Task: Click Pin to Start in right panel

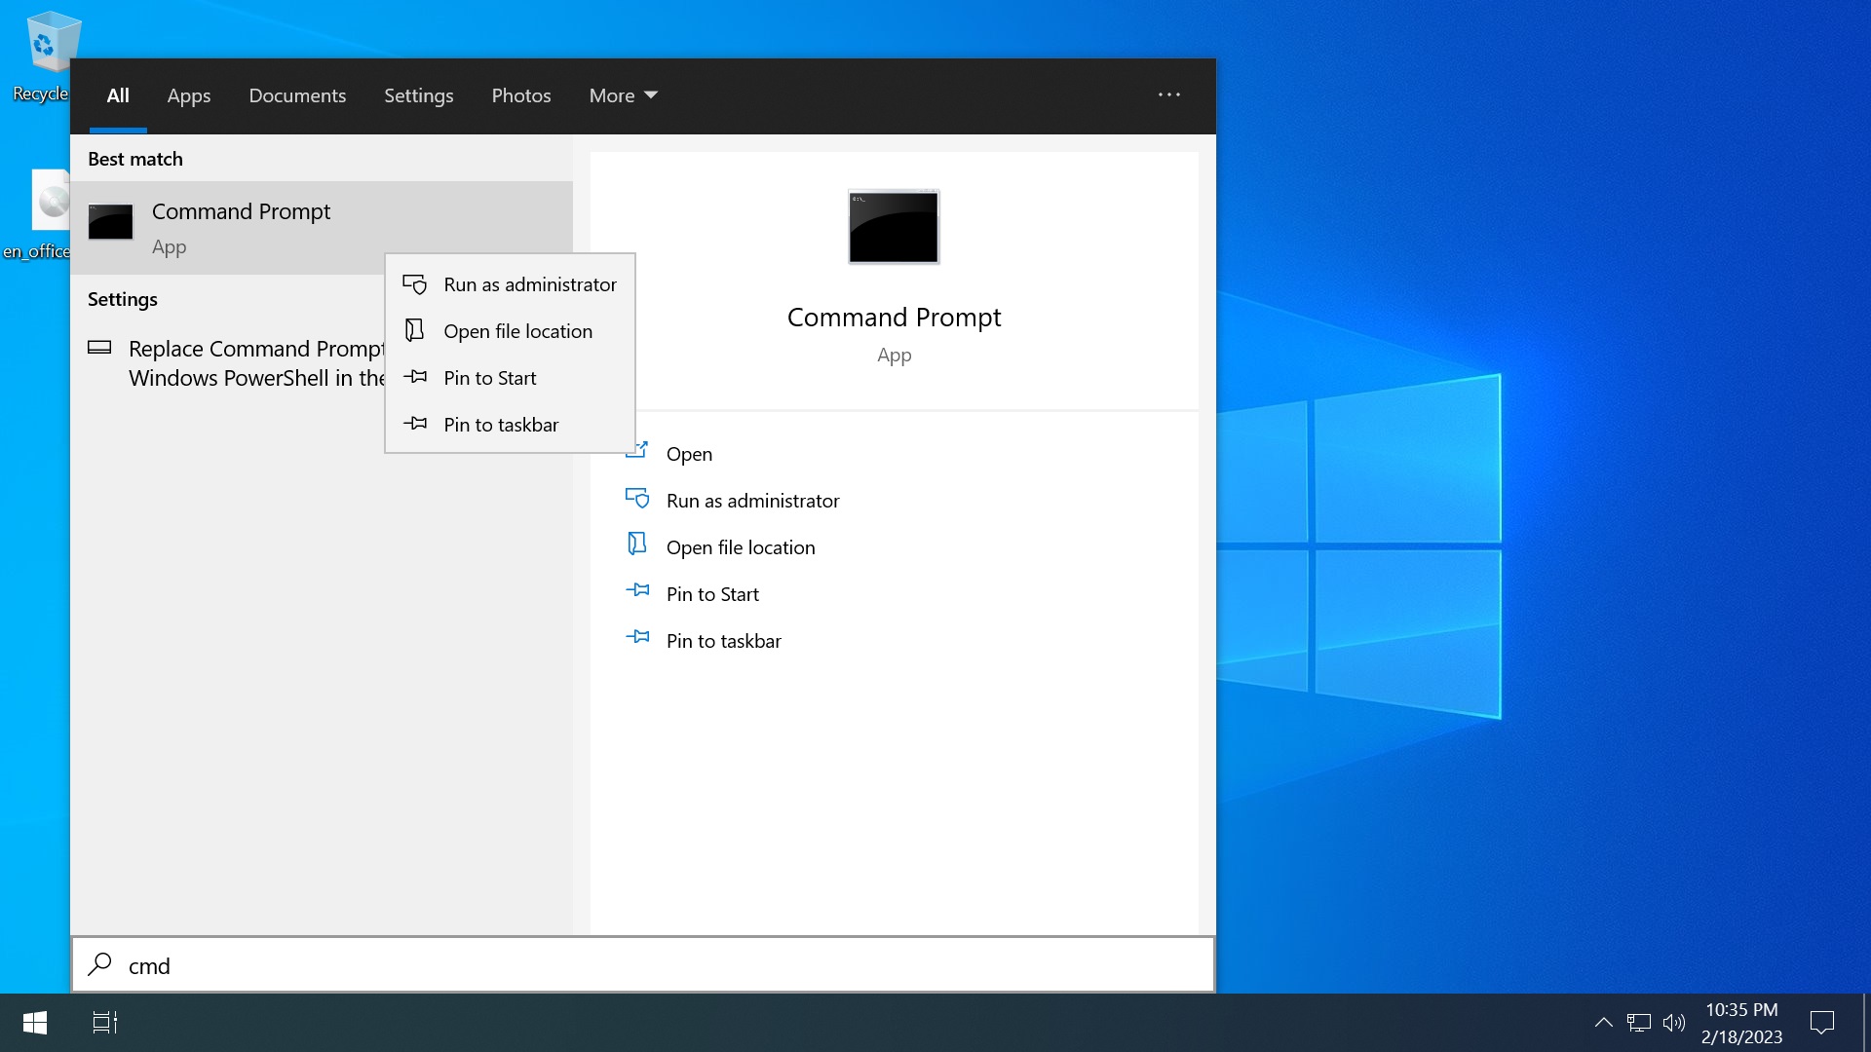Action: pyautogui.click(x=712, y=594)
